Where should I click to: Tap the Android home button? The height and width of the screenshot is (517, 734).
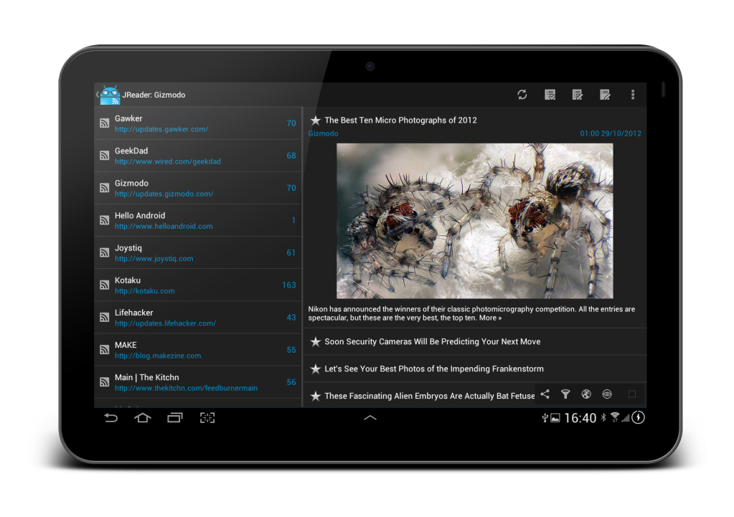[x=142, y=418]
